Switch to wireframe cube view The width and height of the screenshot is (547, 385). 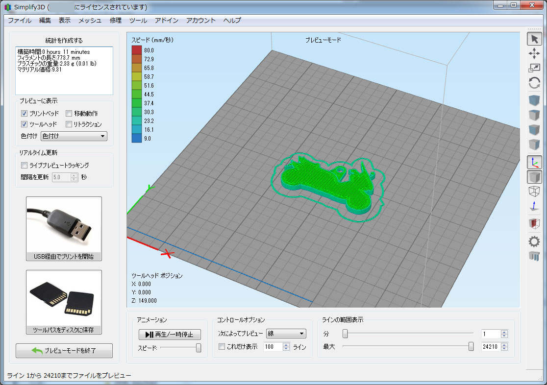[x=534, y=192]
